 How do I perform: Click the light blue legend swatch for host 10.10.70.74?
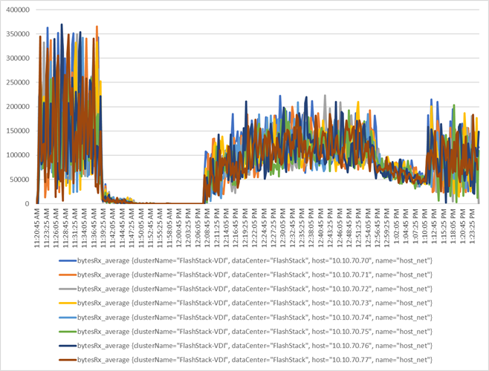coord(68,318)
